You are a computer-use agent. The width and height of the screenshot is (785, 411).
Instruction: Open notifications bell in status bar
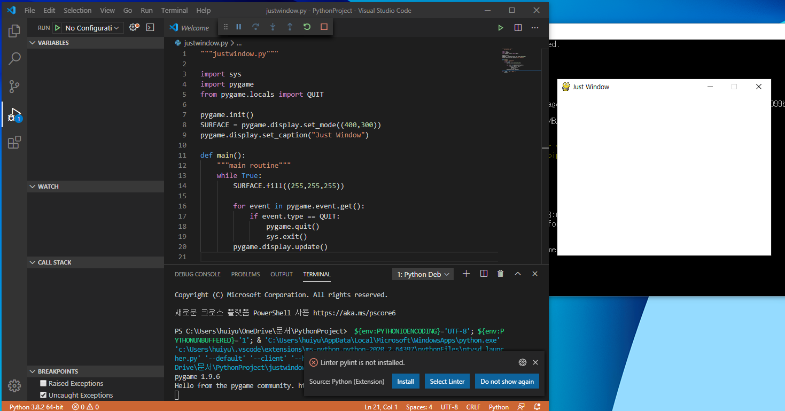pos(537,407)
